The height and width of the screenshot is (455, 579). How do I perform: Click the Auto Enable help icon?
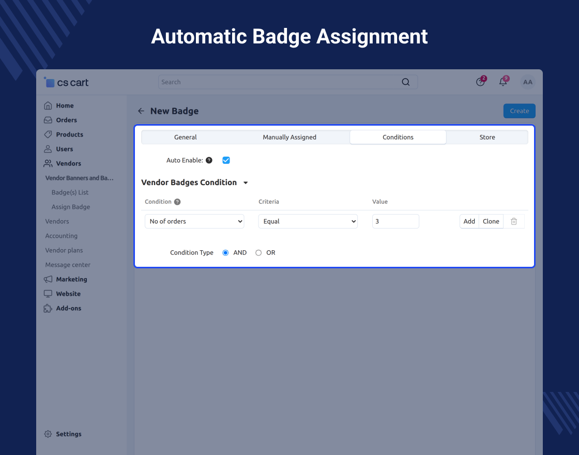209,160
